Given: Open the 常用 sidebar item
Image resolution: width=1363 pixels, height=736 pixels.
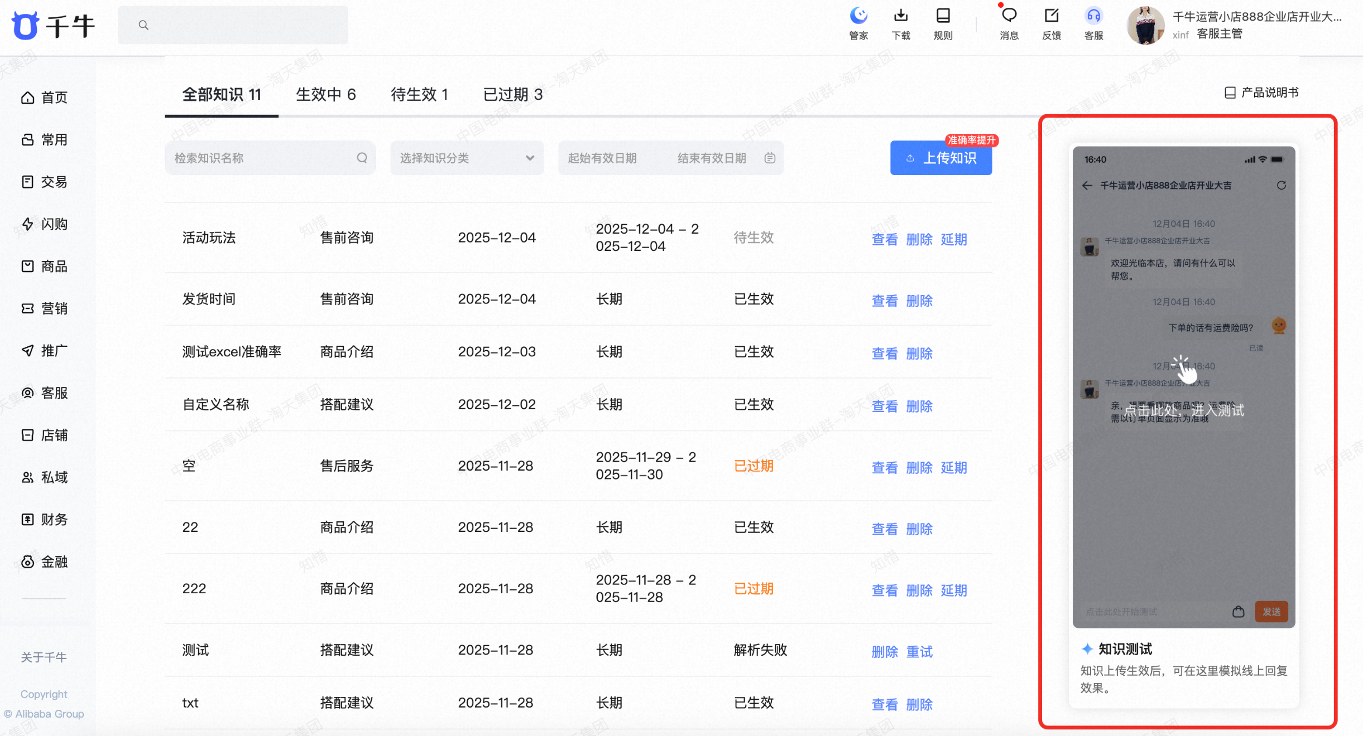Looking at the screenshot, I should (x=45, y=139).
